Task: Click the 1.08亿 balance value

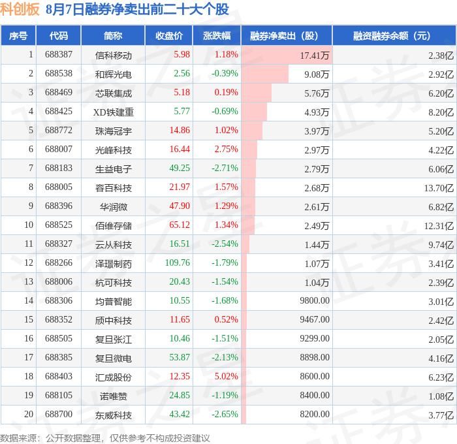Action: tap(441, 396)
